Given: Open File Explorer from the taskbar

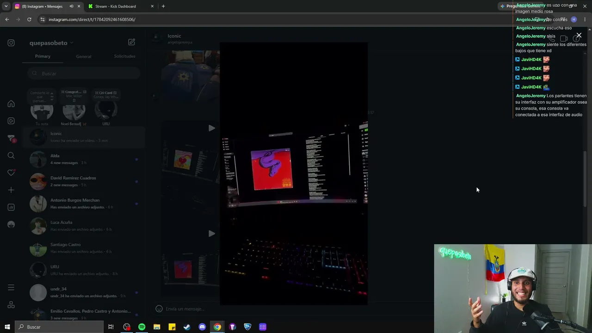Looking at the screenshot, I should click(157, 327).
